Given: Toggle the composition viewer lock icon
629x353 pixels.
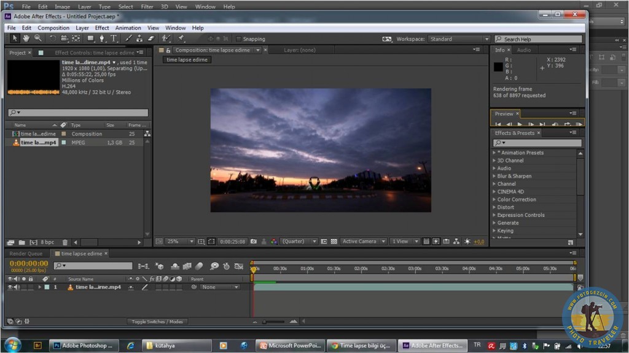Looking at the screenshot, I should [168, 50].
